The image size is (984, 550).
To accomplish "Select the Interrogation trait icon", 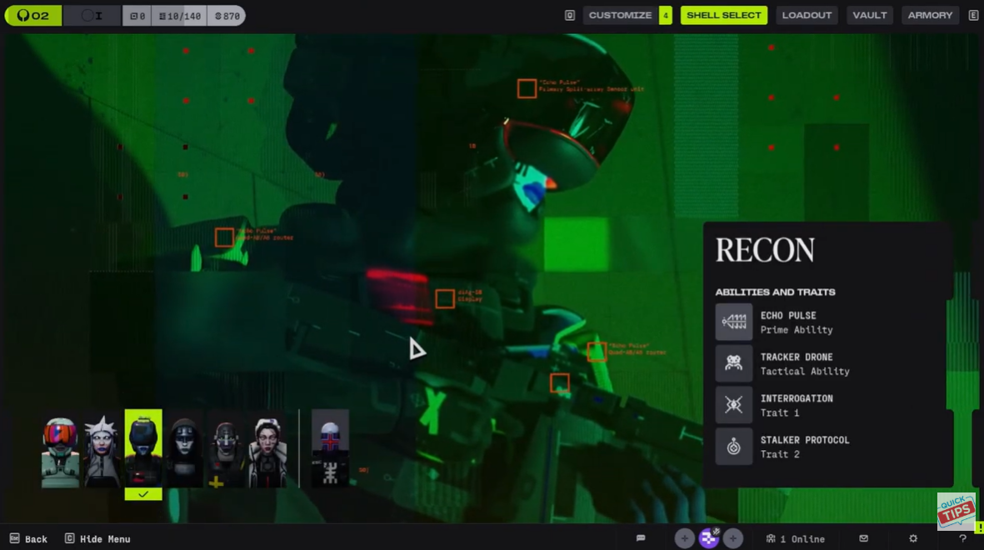I will coord(733,405).
